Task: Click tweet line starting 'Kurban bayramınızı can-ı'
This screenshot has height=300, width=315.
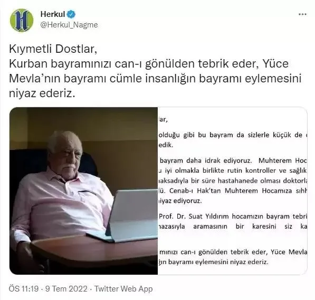Action: point(149,64)
